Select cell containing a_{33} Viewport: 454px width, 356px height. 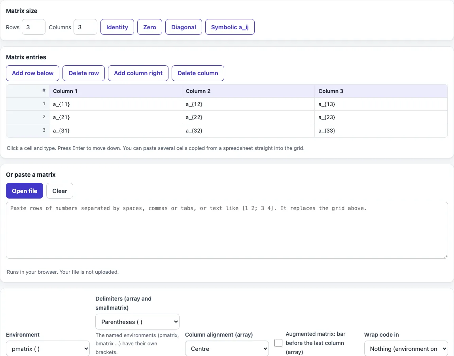click(381, 131)
